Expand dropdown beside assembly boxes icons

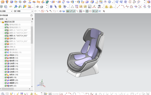114,7
